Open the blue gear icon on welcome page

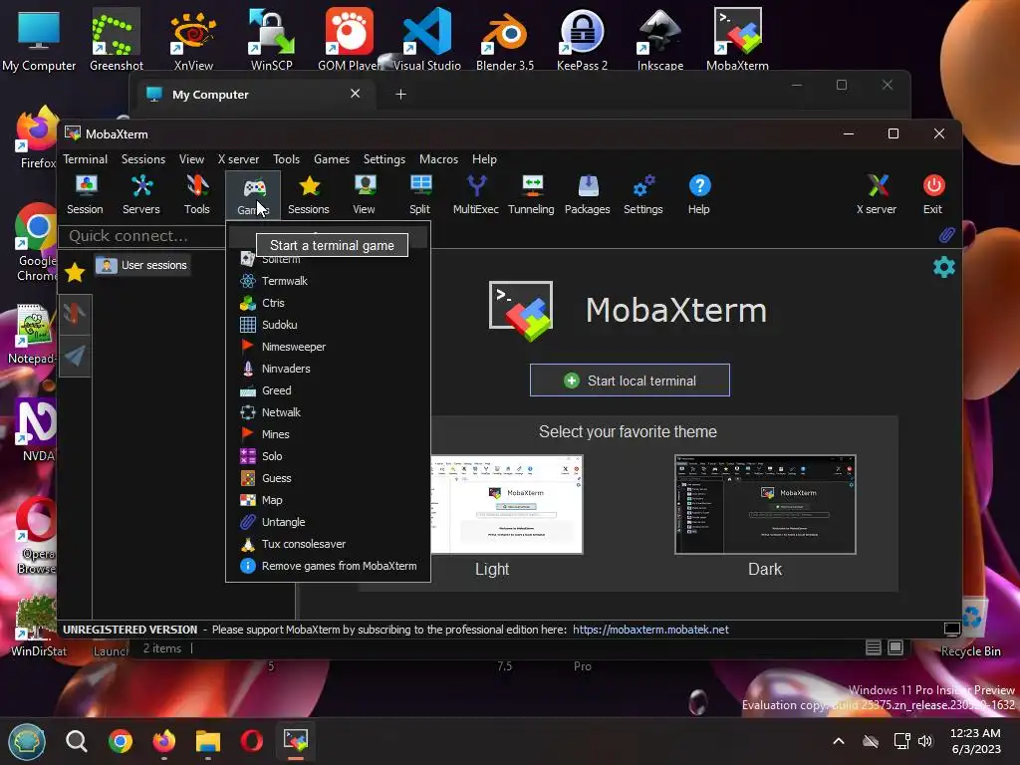coord(944,267)
